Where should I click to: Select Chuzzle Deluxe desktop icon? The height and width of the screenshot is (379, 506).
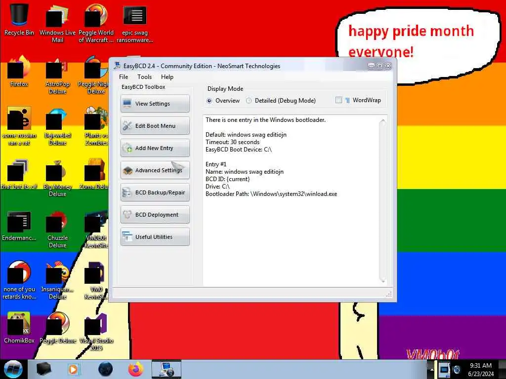57,229
